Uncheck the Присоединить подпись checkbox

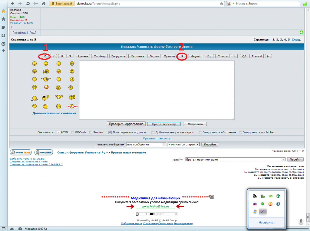(x=110, y=132)
